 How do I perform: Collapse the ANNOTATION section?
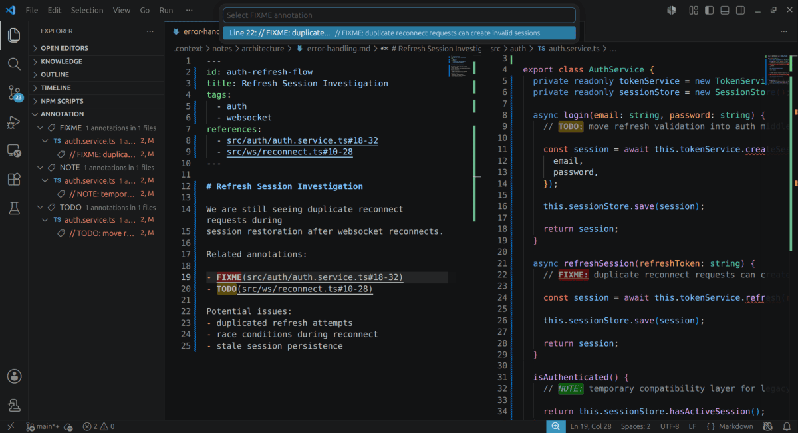96,114
